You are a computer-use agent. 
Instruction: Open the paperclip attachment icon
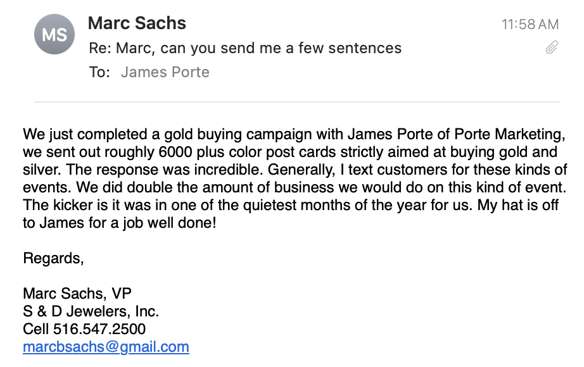point(552,47)
